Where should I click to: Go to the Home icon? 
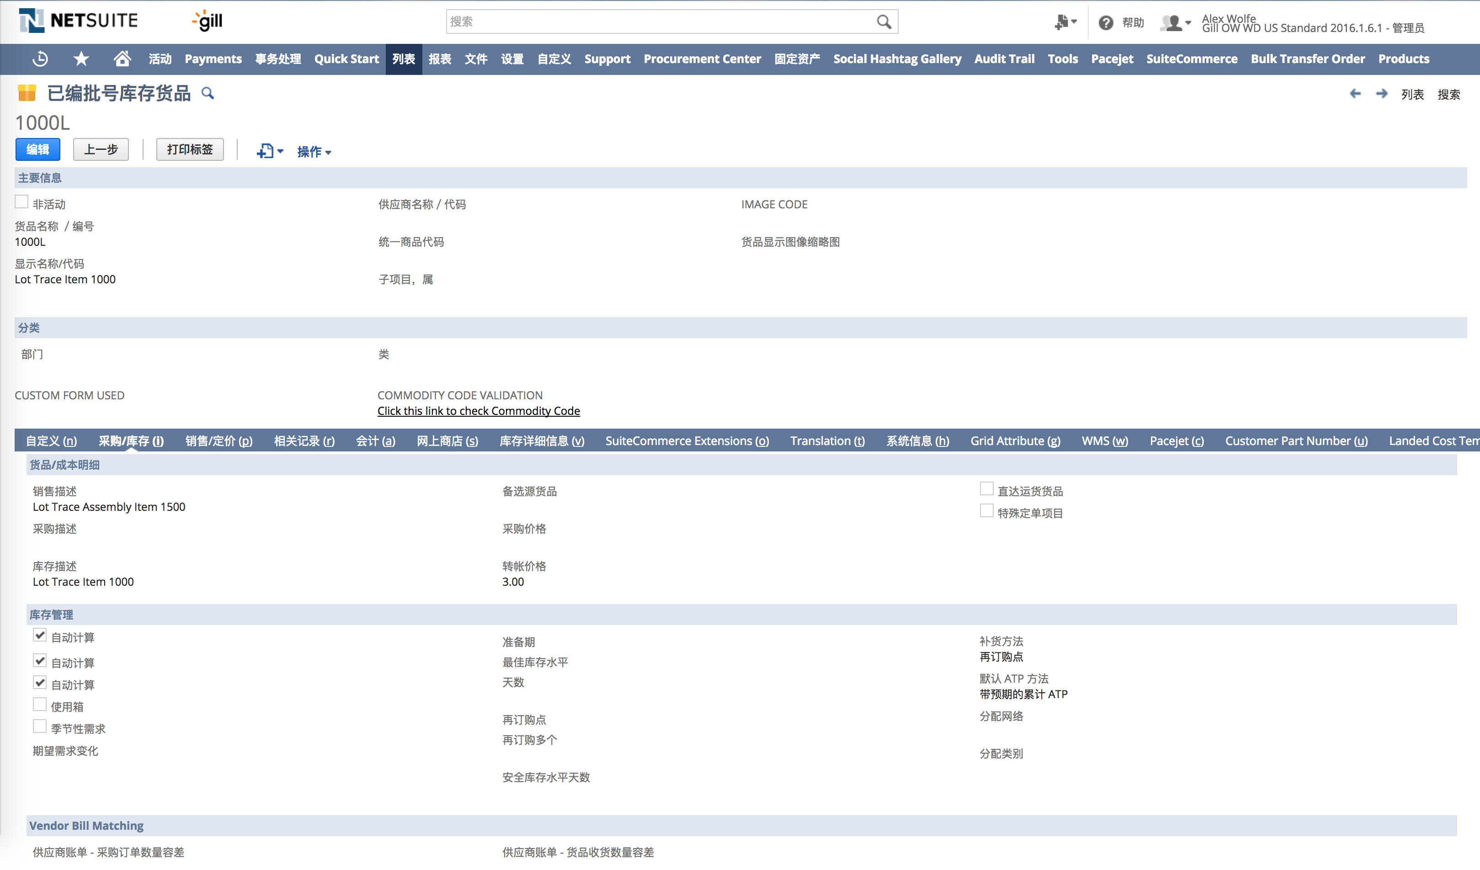tap(122, 58)
